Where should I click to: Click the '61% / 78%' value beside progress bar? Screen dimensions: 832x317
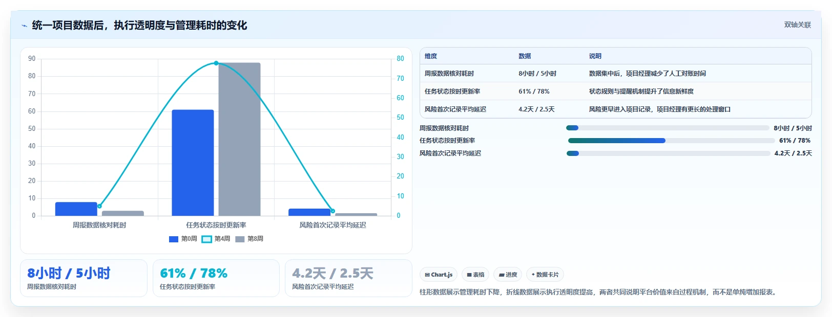795,141
